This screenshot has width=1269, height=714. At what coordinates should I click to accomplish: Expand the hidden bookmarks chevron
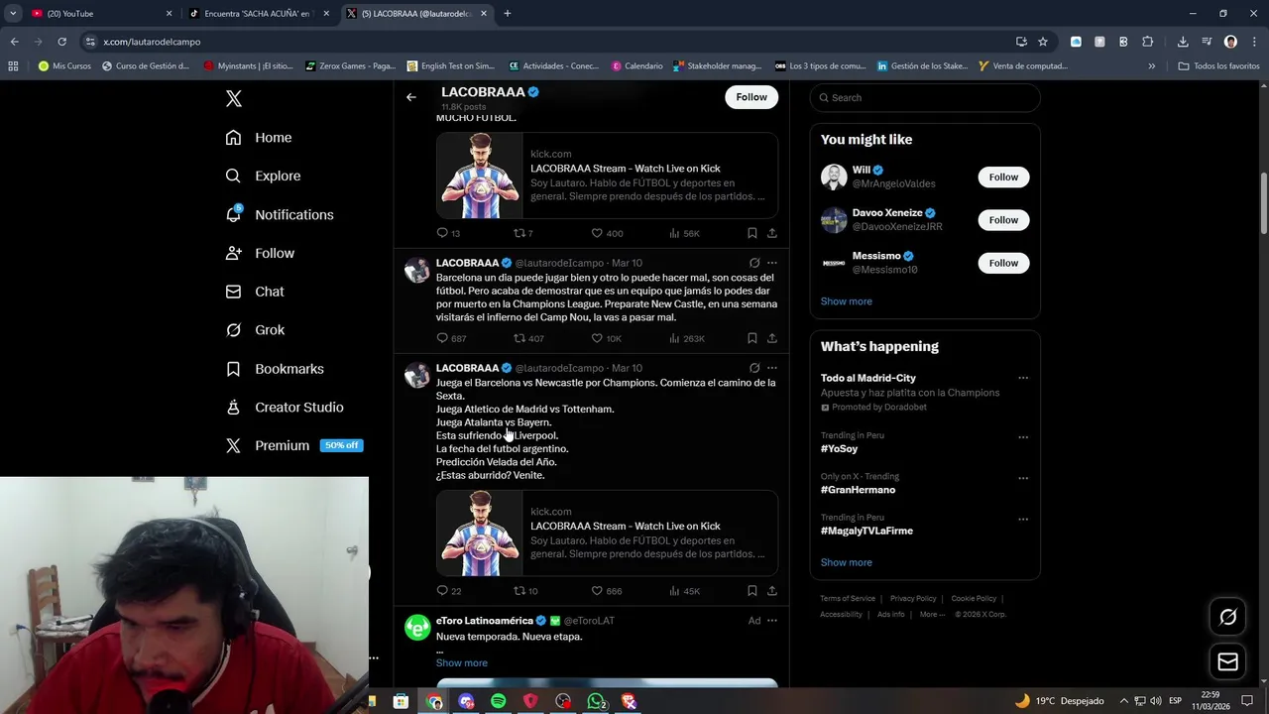pyautogui.click(x=1151, y=66)
